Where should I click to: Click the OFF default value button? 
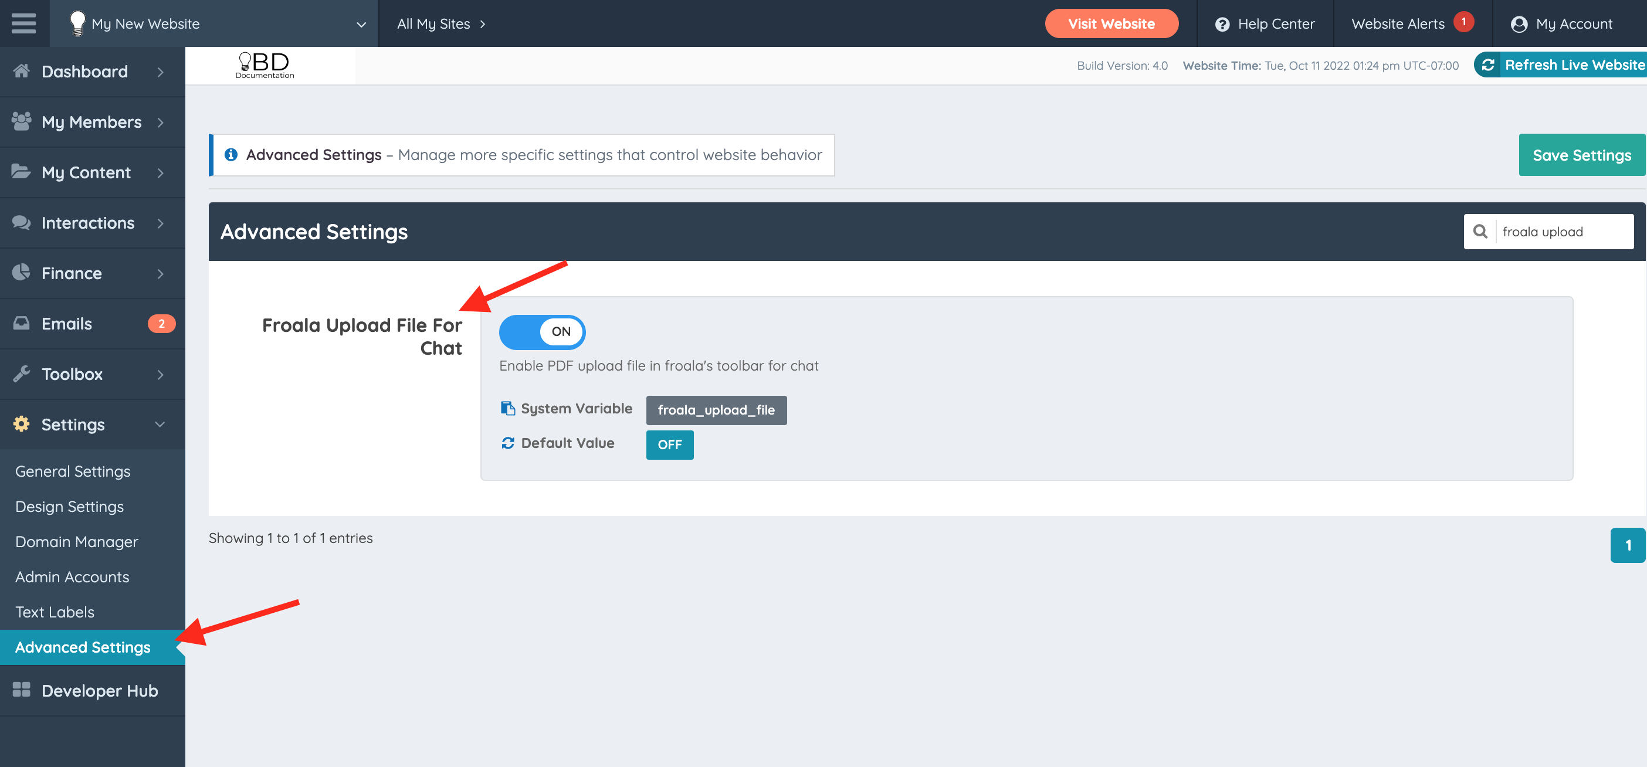(669, 444)
